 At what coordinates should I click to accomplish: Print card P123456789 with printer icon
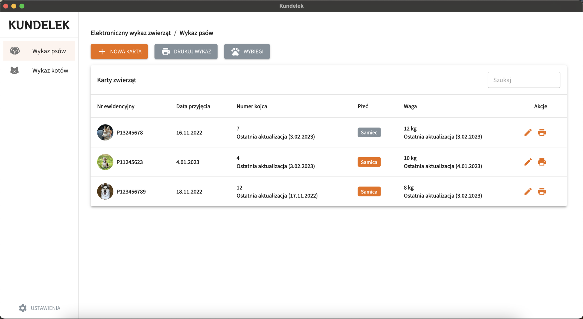pos(542,192)
